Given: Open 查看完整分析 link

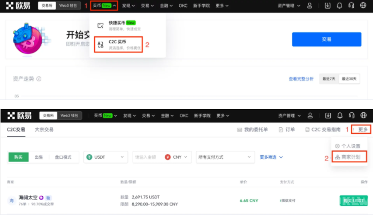Looking at the screenshot, I should pos(301,79).
